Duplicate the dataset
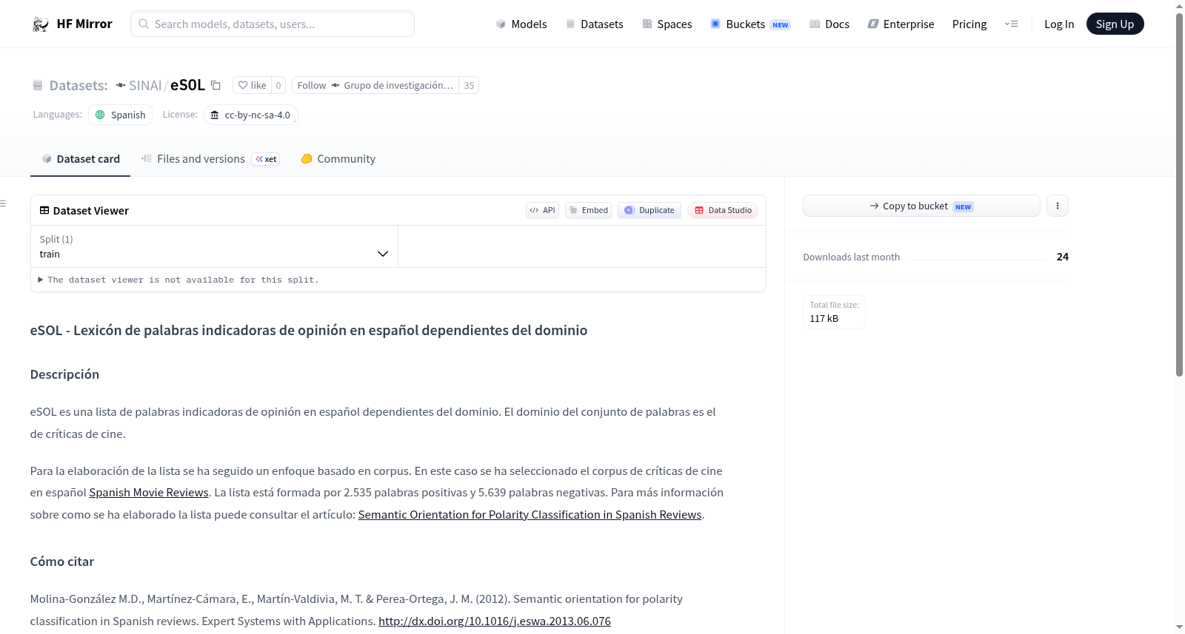1185x634 pixels. pos(650,210)
